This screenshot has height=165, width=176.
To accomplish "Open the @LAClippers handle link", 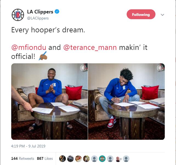I will click(38, 18).
